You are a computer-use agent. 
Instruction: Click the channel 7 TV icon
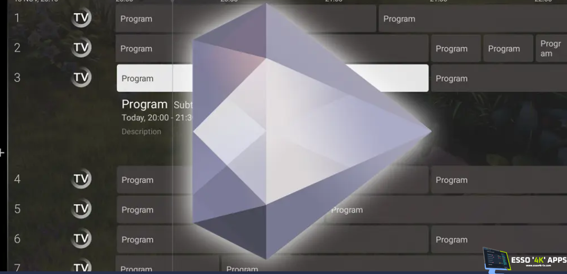point(81,267)
